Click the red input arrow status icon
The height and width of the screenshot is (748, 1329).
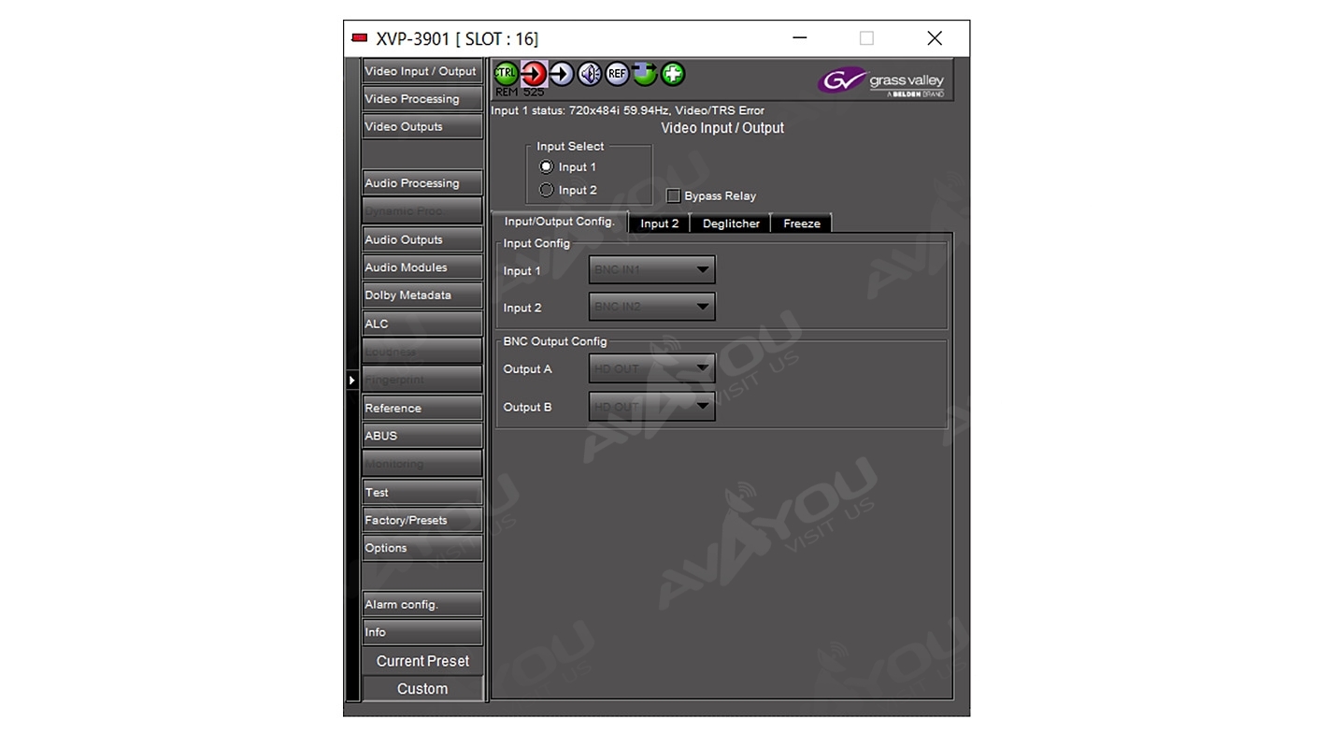point(534,74)
